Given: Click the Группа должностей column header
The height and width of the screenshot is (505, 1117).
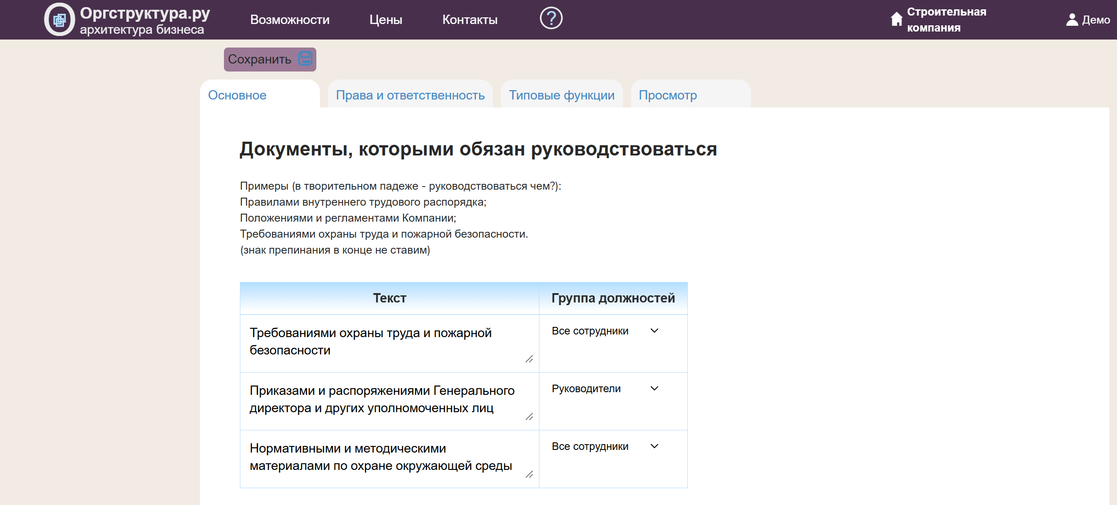Looking at the screenshot, I should pos(613,298).
